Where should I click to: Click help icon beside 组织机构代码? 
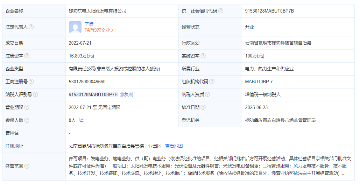tap(212, 82)
